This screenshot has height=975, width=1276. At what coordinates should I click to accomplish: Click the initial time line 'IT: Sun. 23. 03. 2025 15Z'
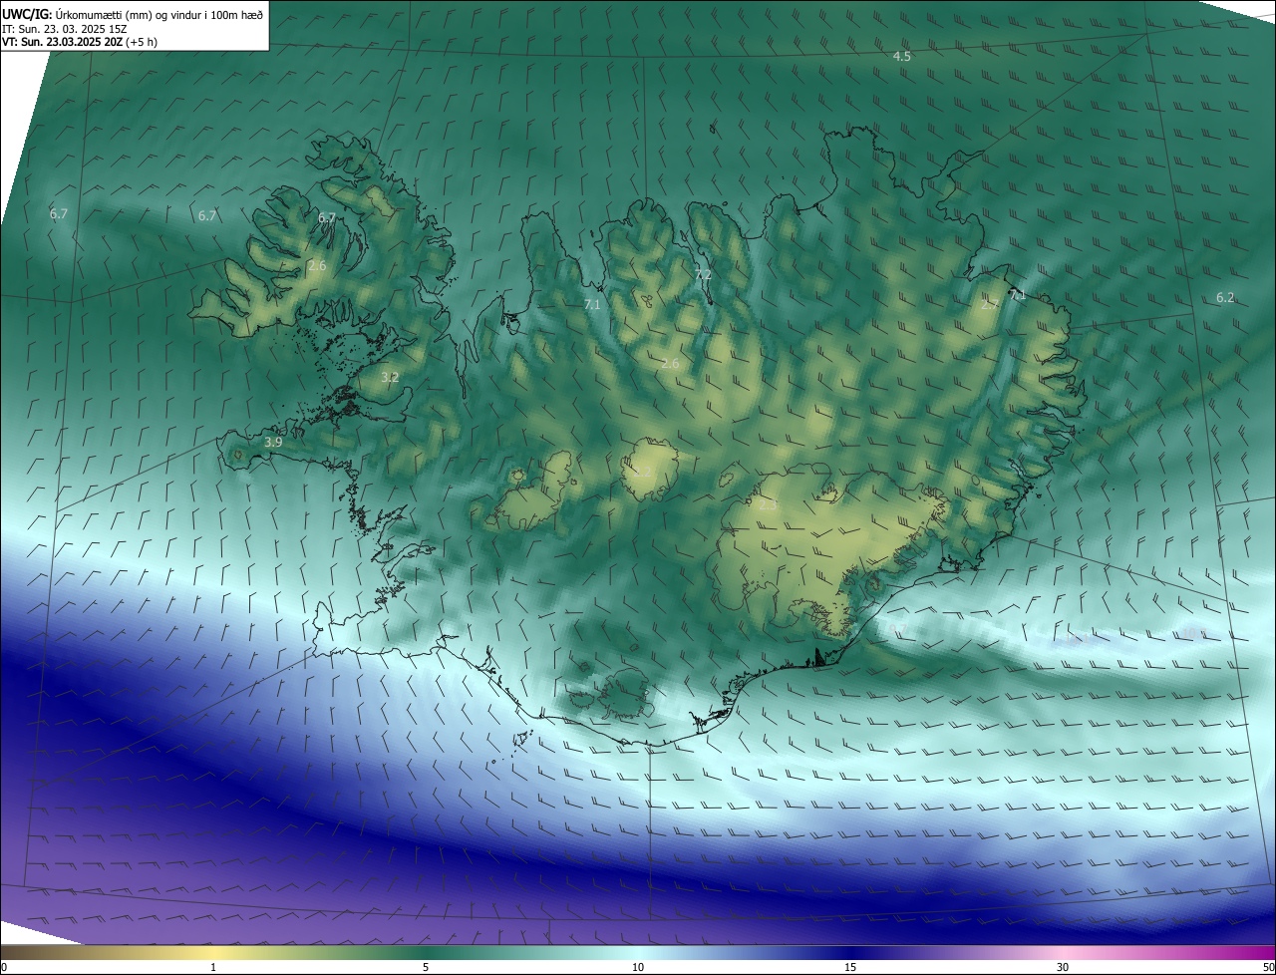point(67,28)
